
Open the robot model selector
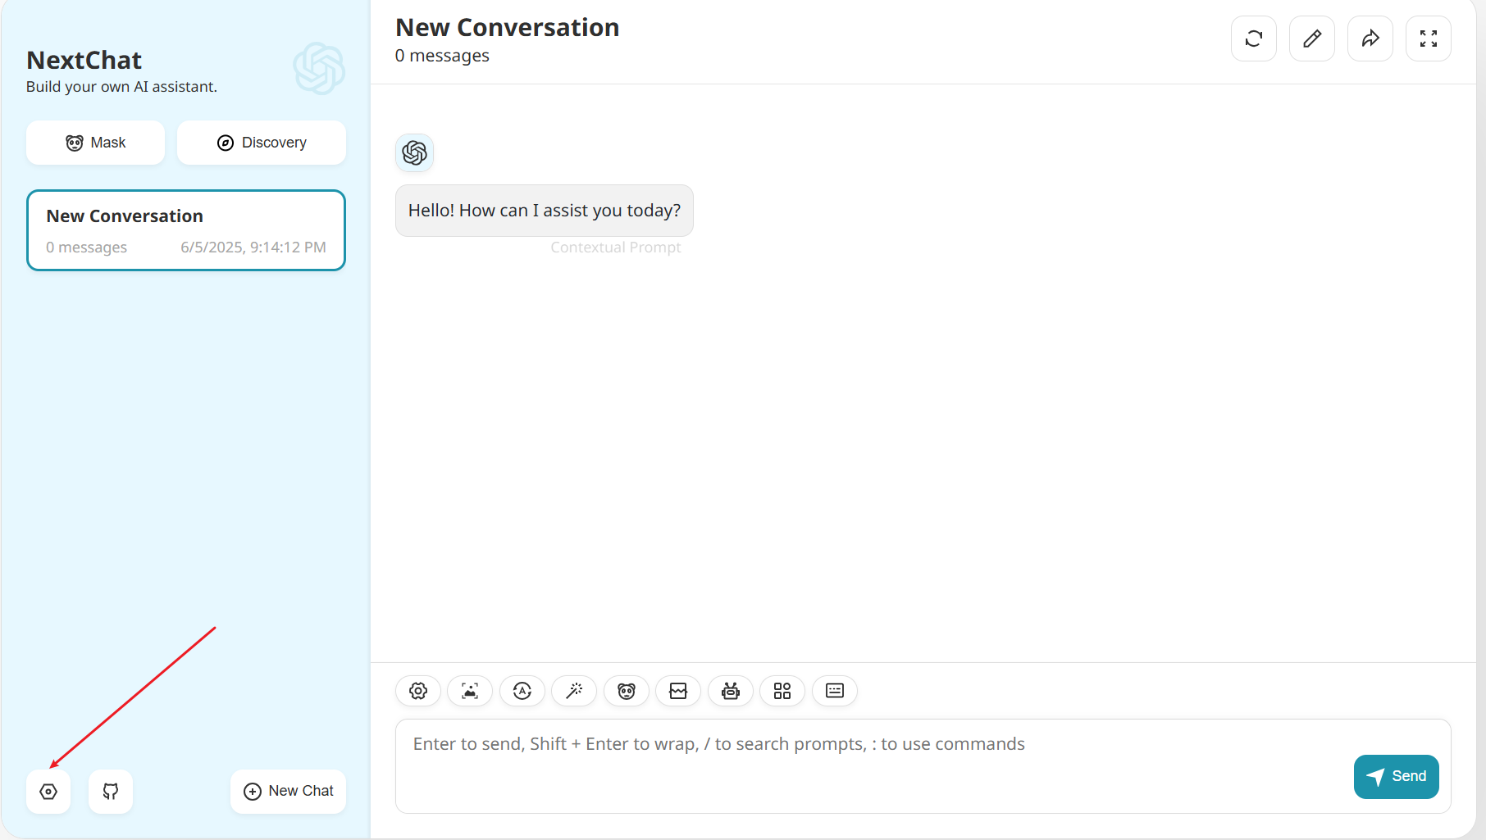click(731, 691)
